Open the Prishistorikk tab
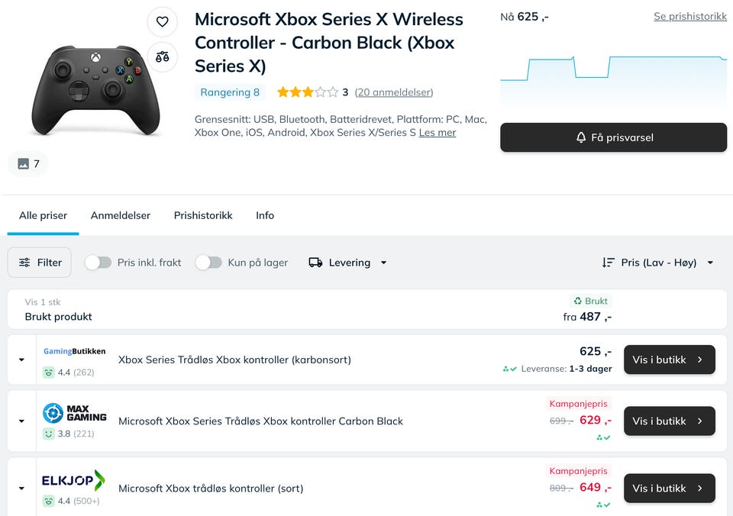The width and height of the screenshot is (733, 516). 203,215
